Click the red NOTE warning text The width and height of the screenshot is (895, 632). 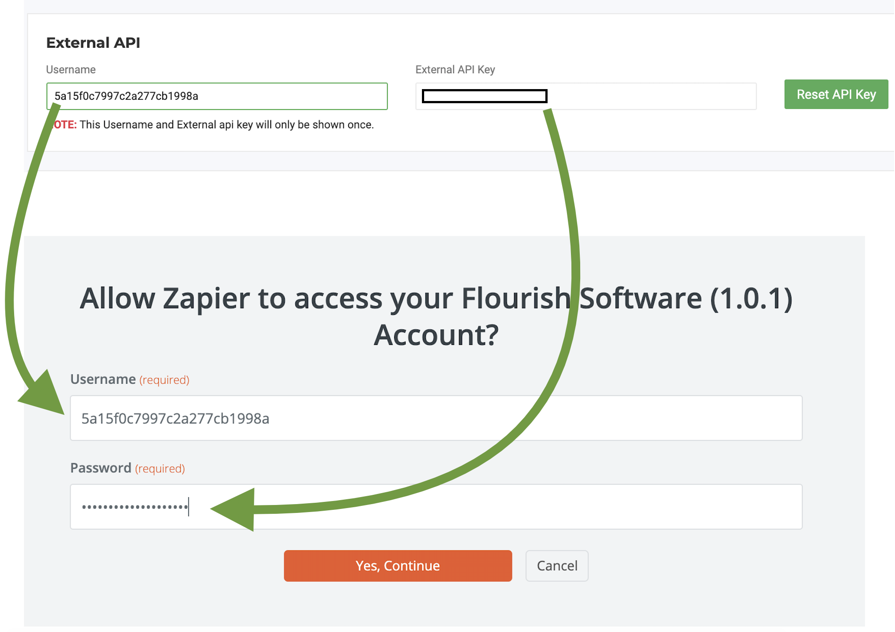coord(65,125)
